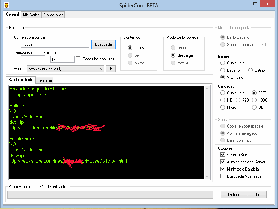
Task: Choose online search mode
Action: coord(174,48)
